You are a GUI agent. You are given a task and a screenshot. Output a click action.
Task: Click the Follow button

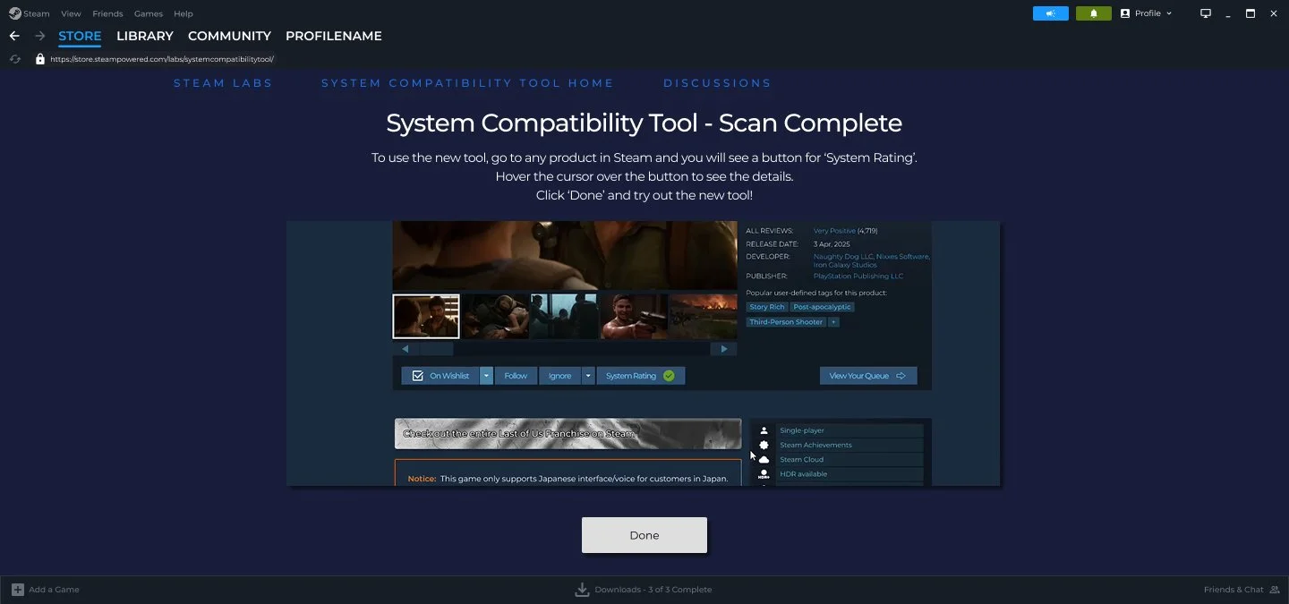click(x=516, y=376)
